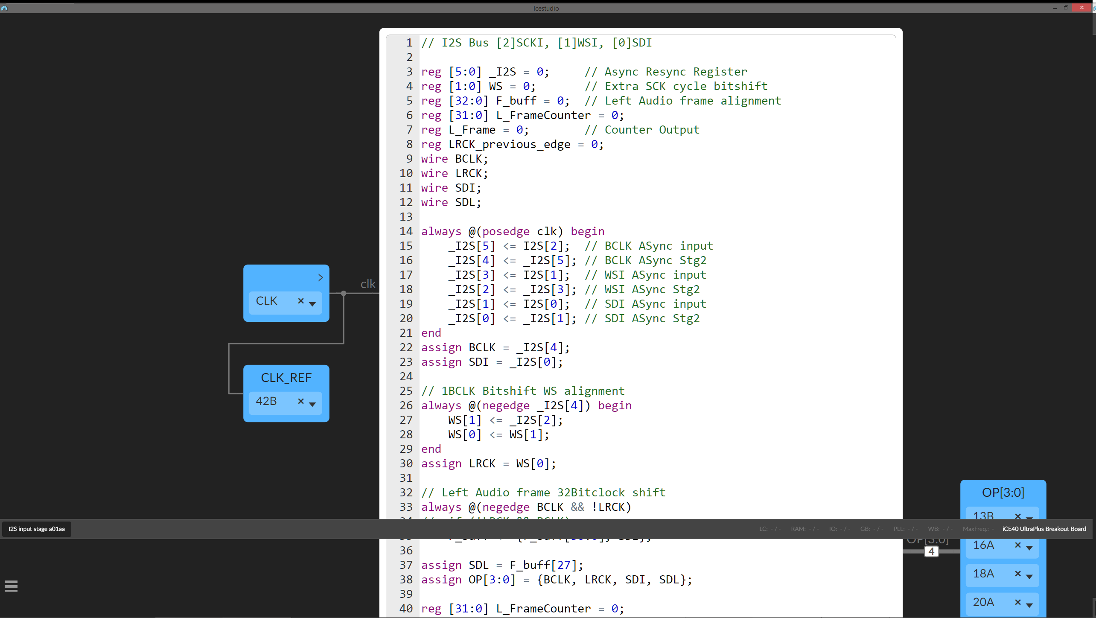Image resolution: width=1096 pixels, height=618 pixels.
Task: Remove the 42B pin on the CLK_REF block
Action: point(301,401)
